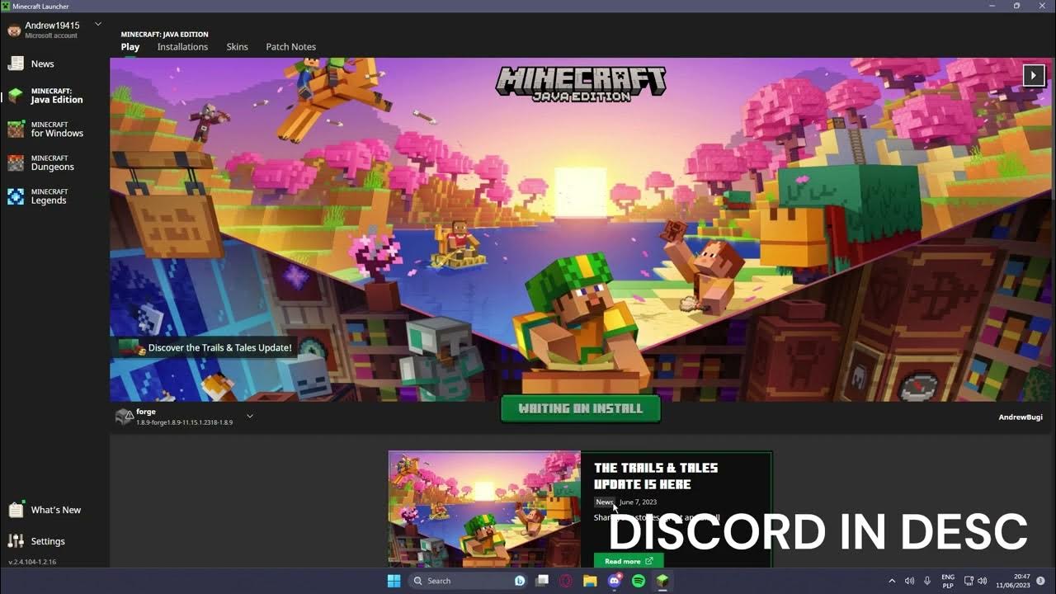1056x594 pixels.
Task: Click Minecraft Launcher taskbar icon
Action: pyautogui.click(x=662, y=581)
